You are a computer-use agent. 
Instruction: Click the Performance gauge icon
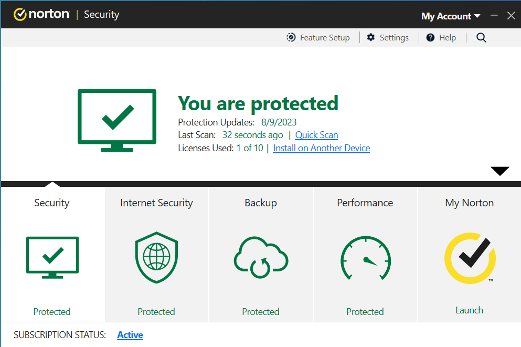365,257
